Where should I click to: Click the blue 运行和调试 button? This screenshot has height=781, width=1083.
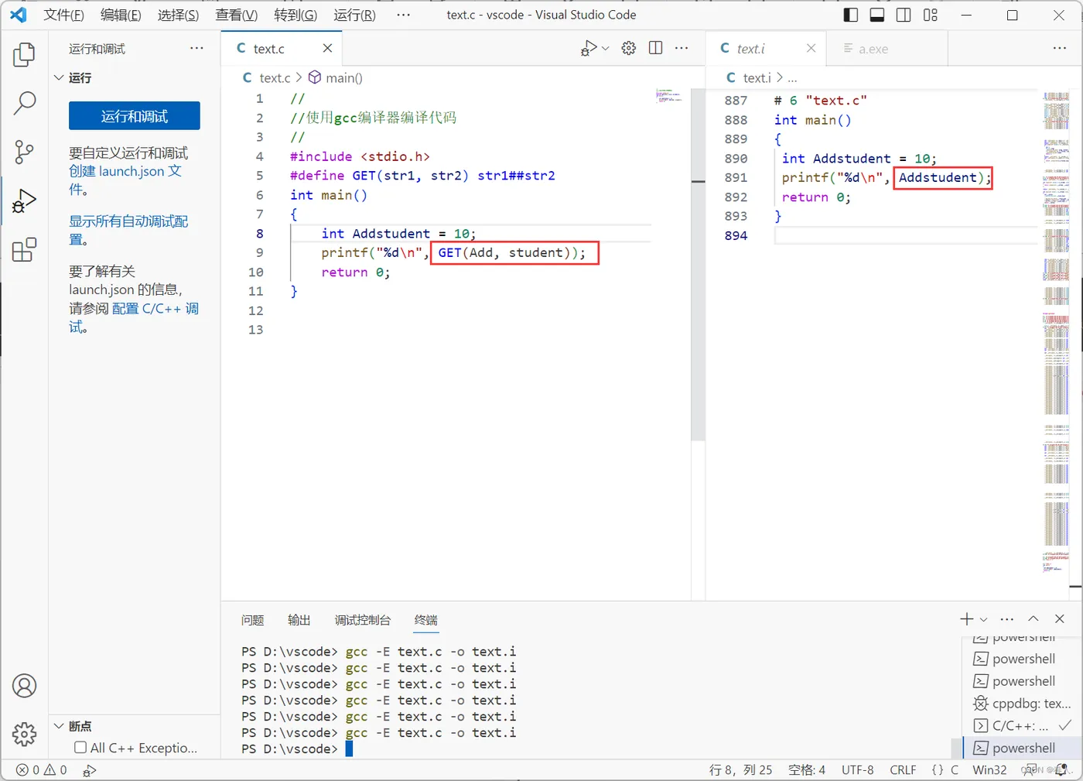134,116
